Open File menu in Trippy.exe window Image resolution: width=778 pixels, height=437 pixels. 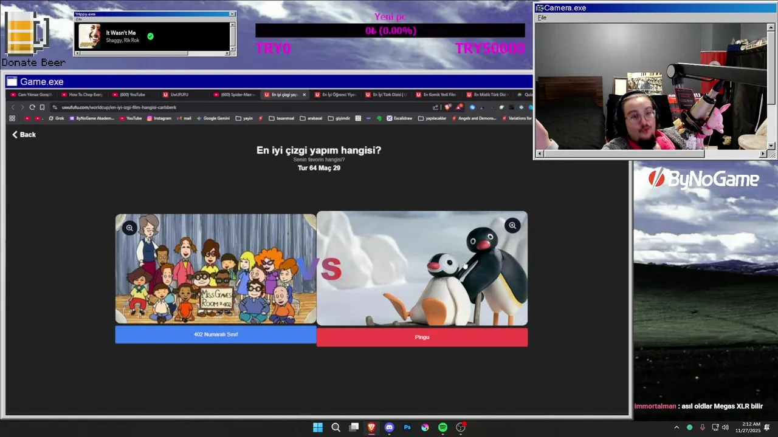point(79,19)
